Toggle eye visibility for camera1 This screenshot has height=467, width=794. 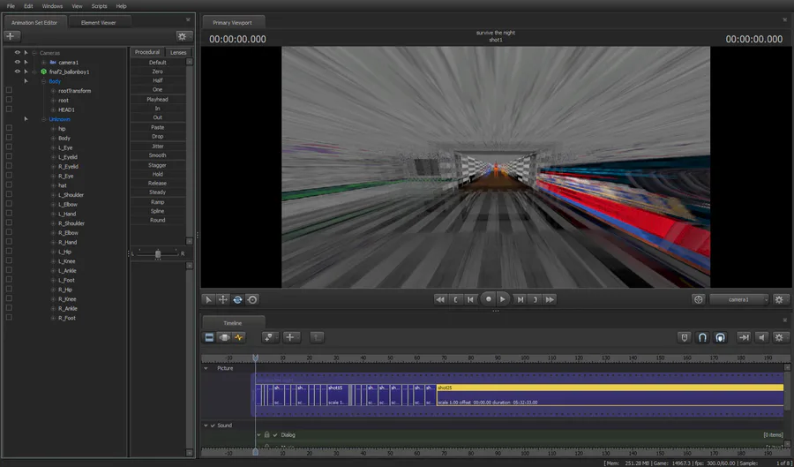(18, 63)
